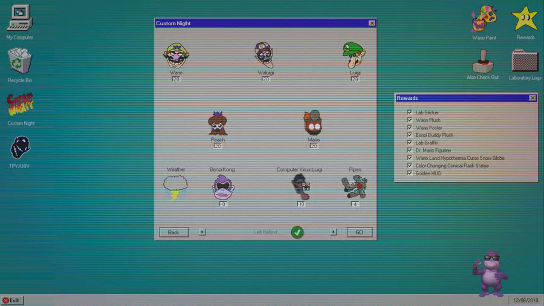This screenshot has width=544, height=306.
Task: Toggle Color Changing Conical Flask Statue checkbox
Action: click(409, 165)
